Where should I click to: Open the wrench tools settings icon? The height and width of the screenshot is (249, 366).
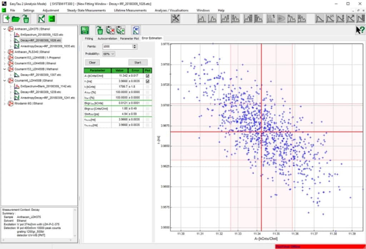175,19
